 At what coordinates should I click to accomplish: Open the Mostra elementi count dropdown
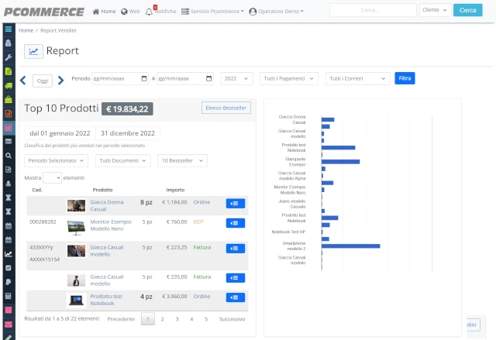click(x=52, y=178)
